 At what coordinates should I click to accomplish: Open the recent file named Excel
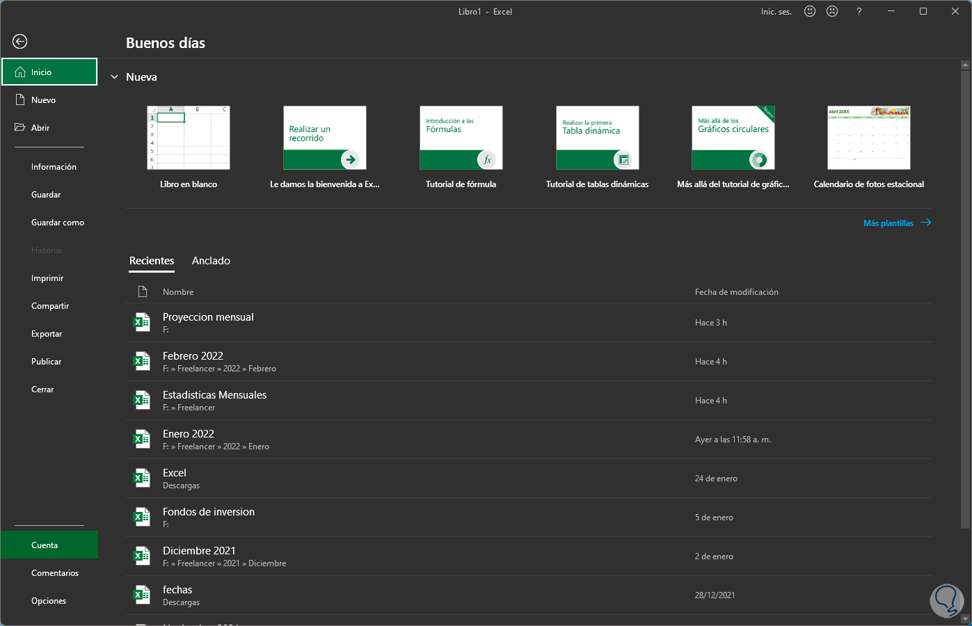pyautogui.click(x=529, y=478)
